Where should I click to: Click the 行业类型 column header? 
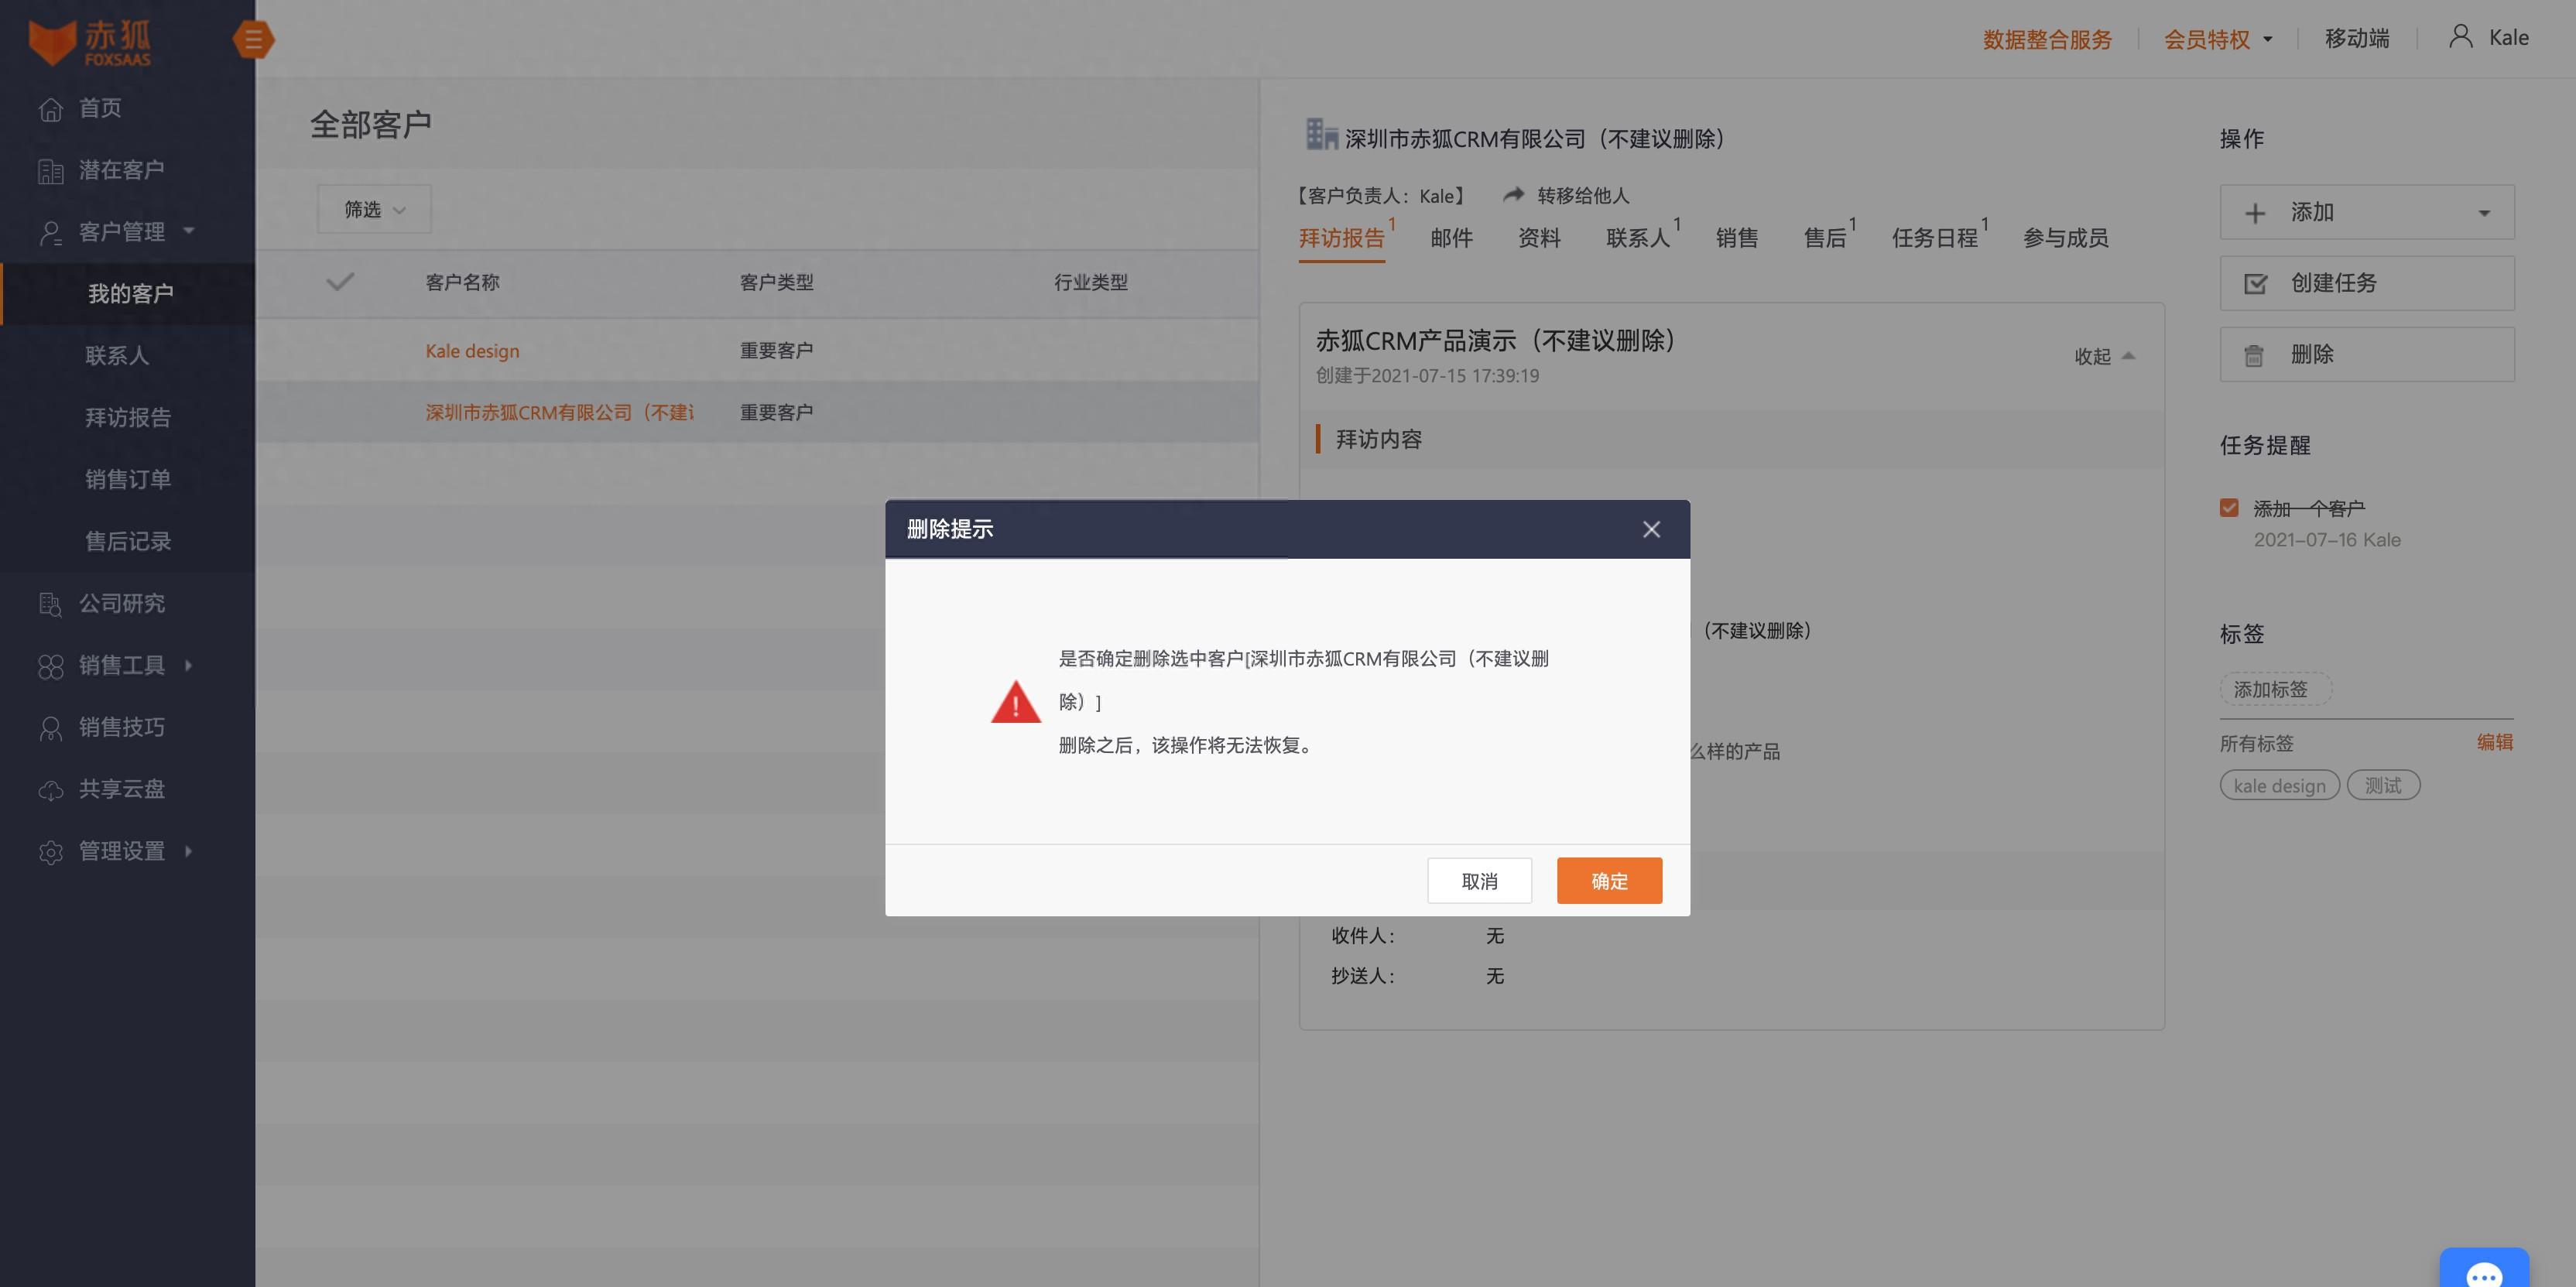pos(1090,282)
